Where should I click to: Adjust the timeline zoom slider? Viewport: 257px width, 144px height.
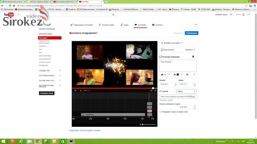point(149,124)
